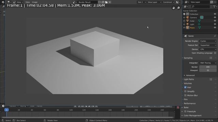Click the Cube mesh object icon

[188, 21]
